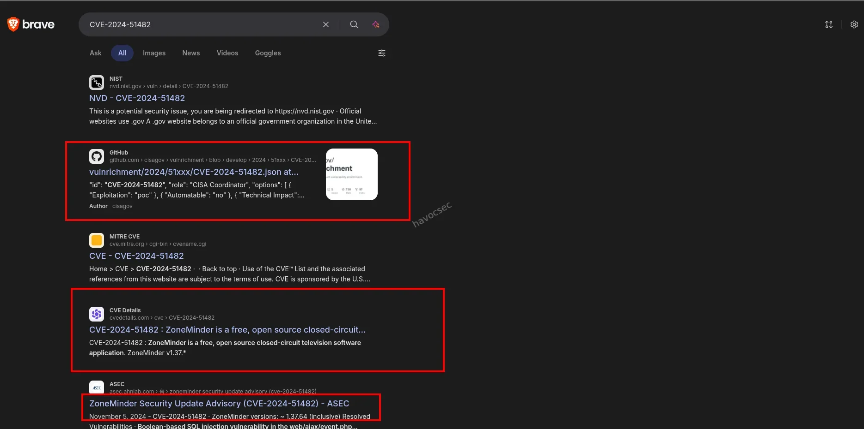
Task: Click the CVE Details favicon
Action: pyautogui.click(x=97, y=314)
